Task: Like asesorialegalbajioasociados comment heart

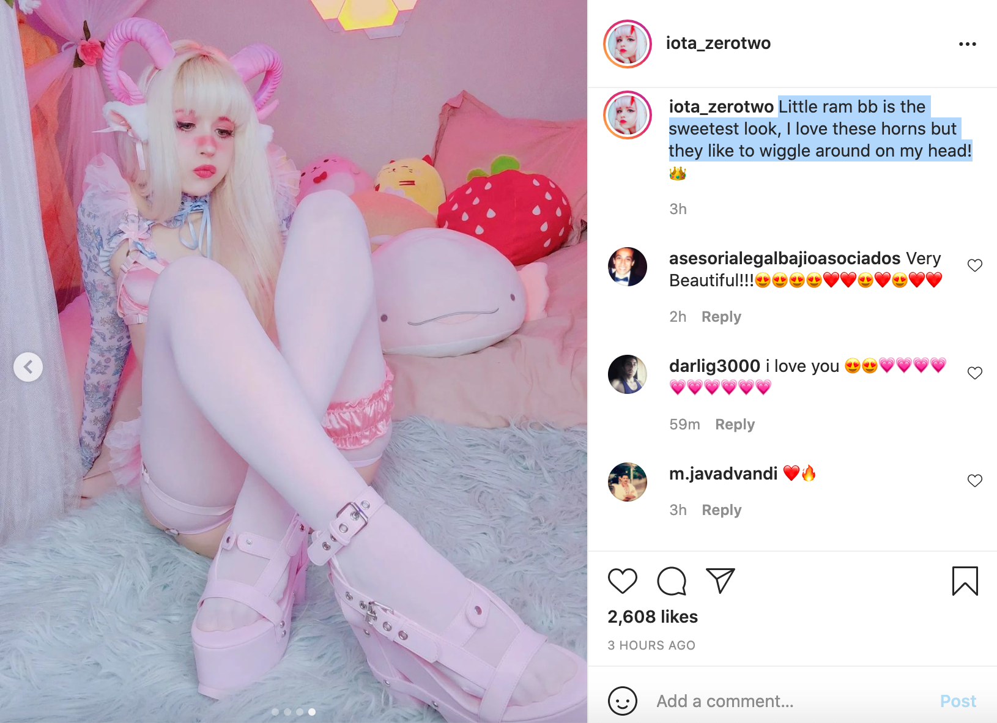Action: pos(975,265)
